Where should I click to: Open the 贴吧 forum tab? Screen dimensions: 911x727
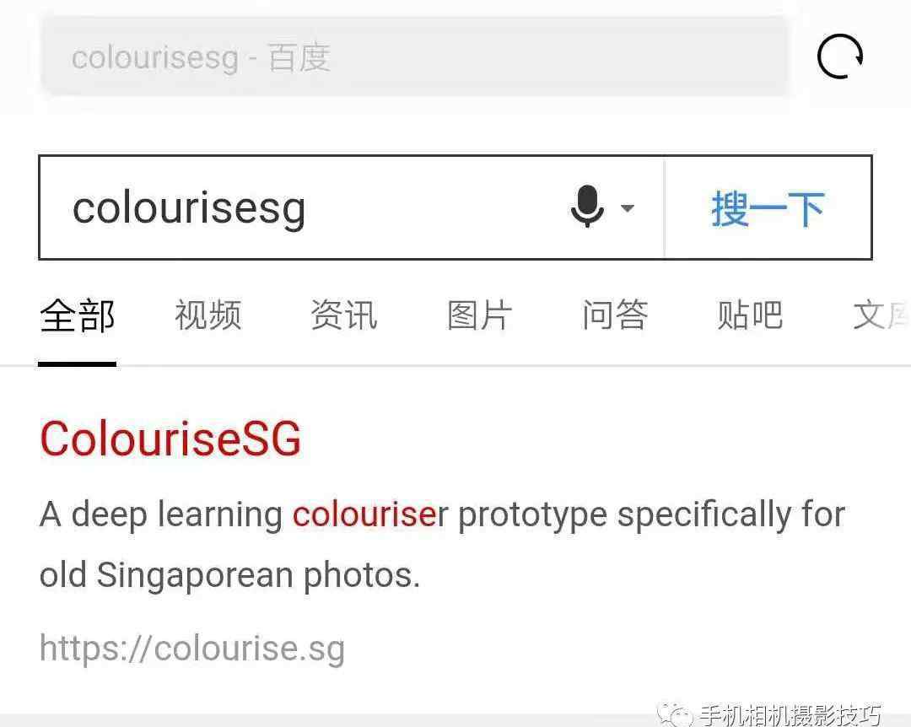pos(750,315)
